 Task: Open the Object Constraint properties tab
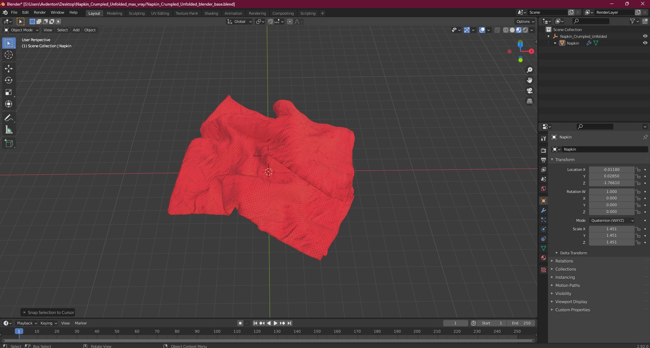tap(543, 239)
